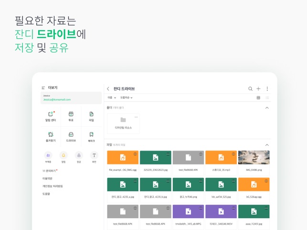307x230 pixels.
Task: Open more options on tmxdeldh..1415_ab.MPG
Action: point(201,208)
